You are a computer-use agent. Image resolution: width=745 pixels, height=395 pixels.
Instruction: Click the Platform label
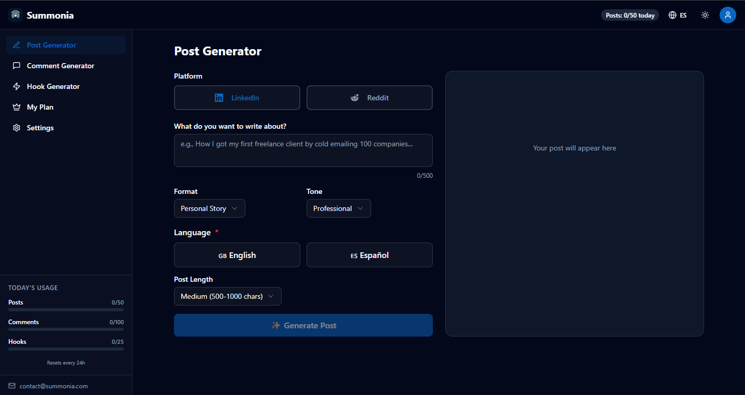pos(188,76)
